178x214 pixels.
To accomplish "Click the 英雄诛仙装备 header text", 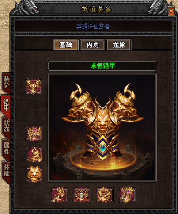I will 93,27.
